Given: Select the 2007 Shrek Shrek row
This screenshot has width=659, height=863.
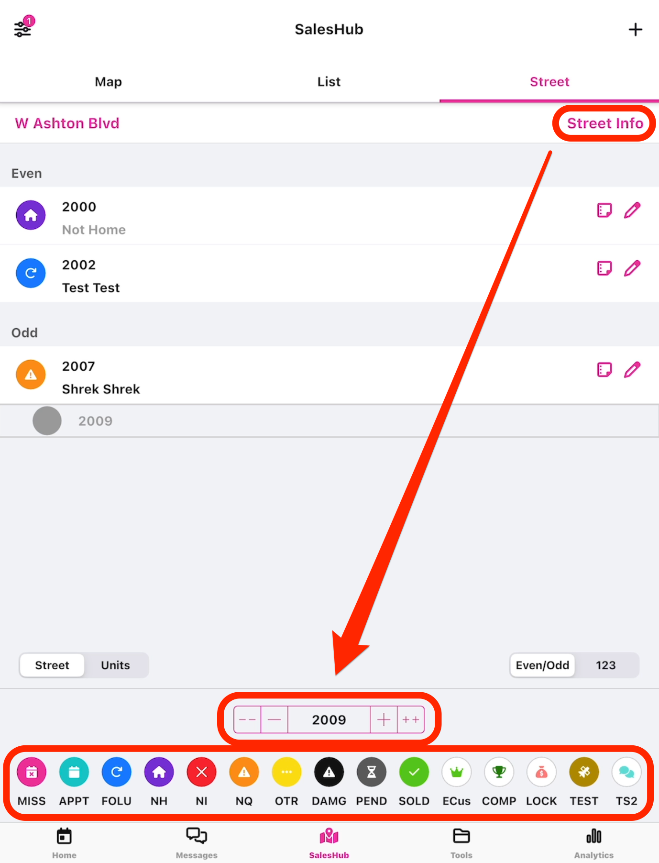Looking at the screenshot, I should click(x=287, y=376).
